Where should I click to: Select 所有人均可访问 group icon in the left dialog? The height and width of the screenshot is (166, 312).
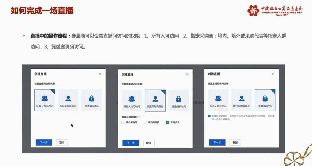coord(44,99)
